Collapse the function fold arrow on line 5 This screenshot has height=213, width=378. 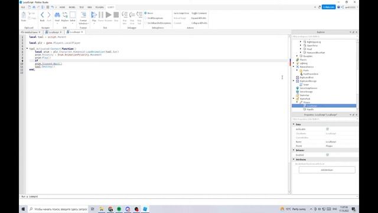click(x=27, y=49)
